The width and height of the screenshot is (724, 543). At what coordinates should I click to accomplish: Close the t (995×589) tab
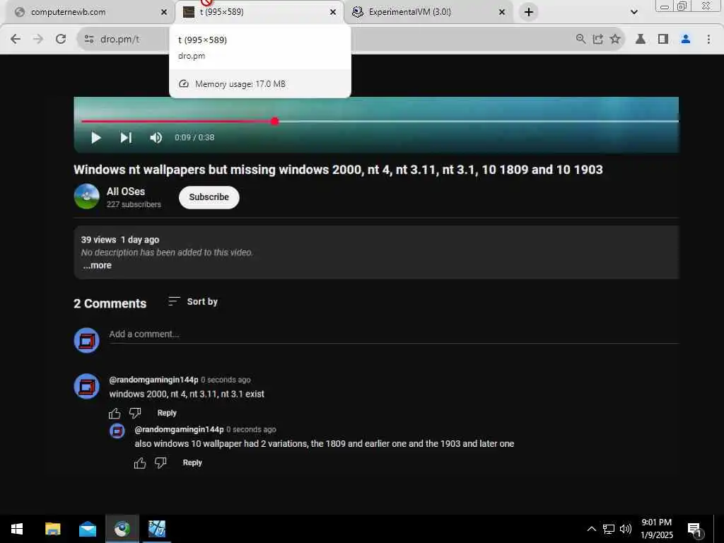coord(333,12)
